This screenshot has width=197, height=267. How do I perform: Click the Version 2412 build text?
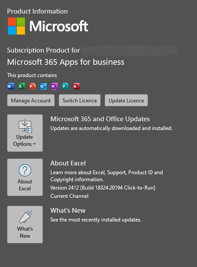pos(103,188)
